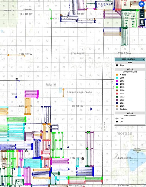
Task: Select the gas well marker near section 22 of T5N R61W
Action: tap(83, 159)
